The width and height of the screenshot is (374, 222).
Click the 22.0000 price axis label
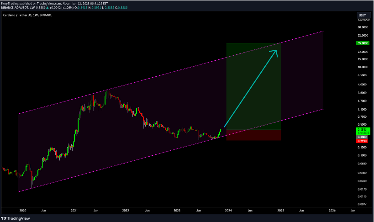[363, 52]
